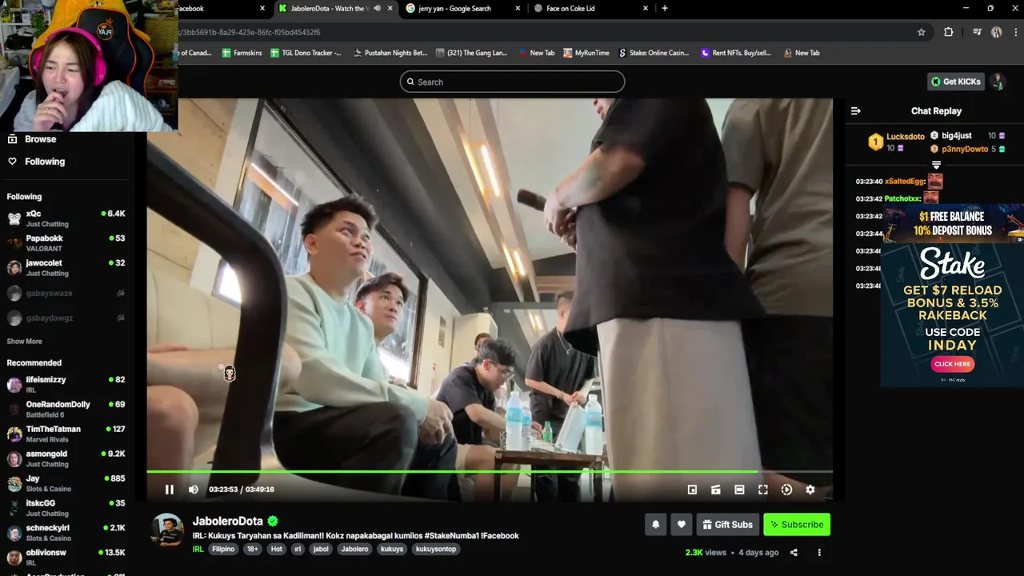Share the video using the share icon
The height and width of the screenshot is (576, 1024).
point(794,553)
